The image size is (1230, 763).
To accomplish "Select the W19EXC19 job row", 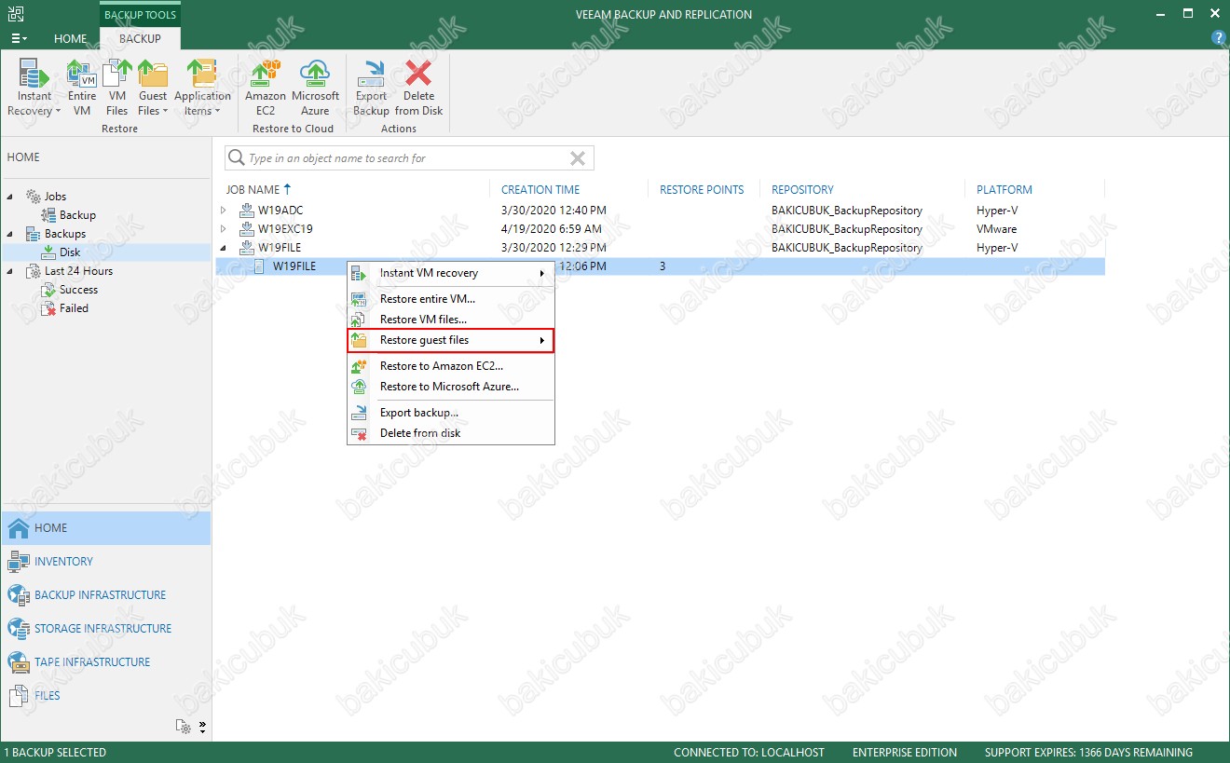I will click(x=660, y=229).
